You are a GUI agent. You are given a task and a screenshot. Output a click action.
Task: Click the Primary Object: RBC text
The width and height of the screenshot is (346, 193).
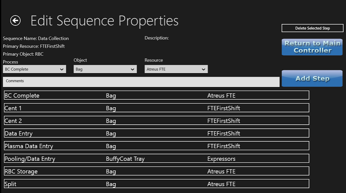tap(23, 54)
